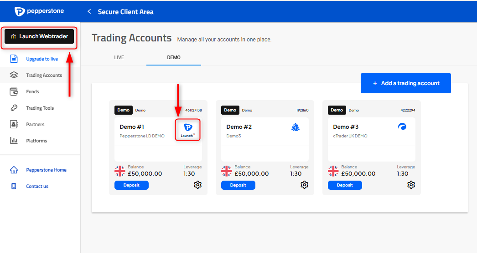Switch to the LIVE accounts tab
Image resolution: width=477 pixels, height=253 pixels.
[119, 58]
